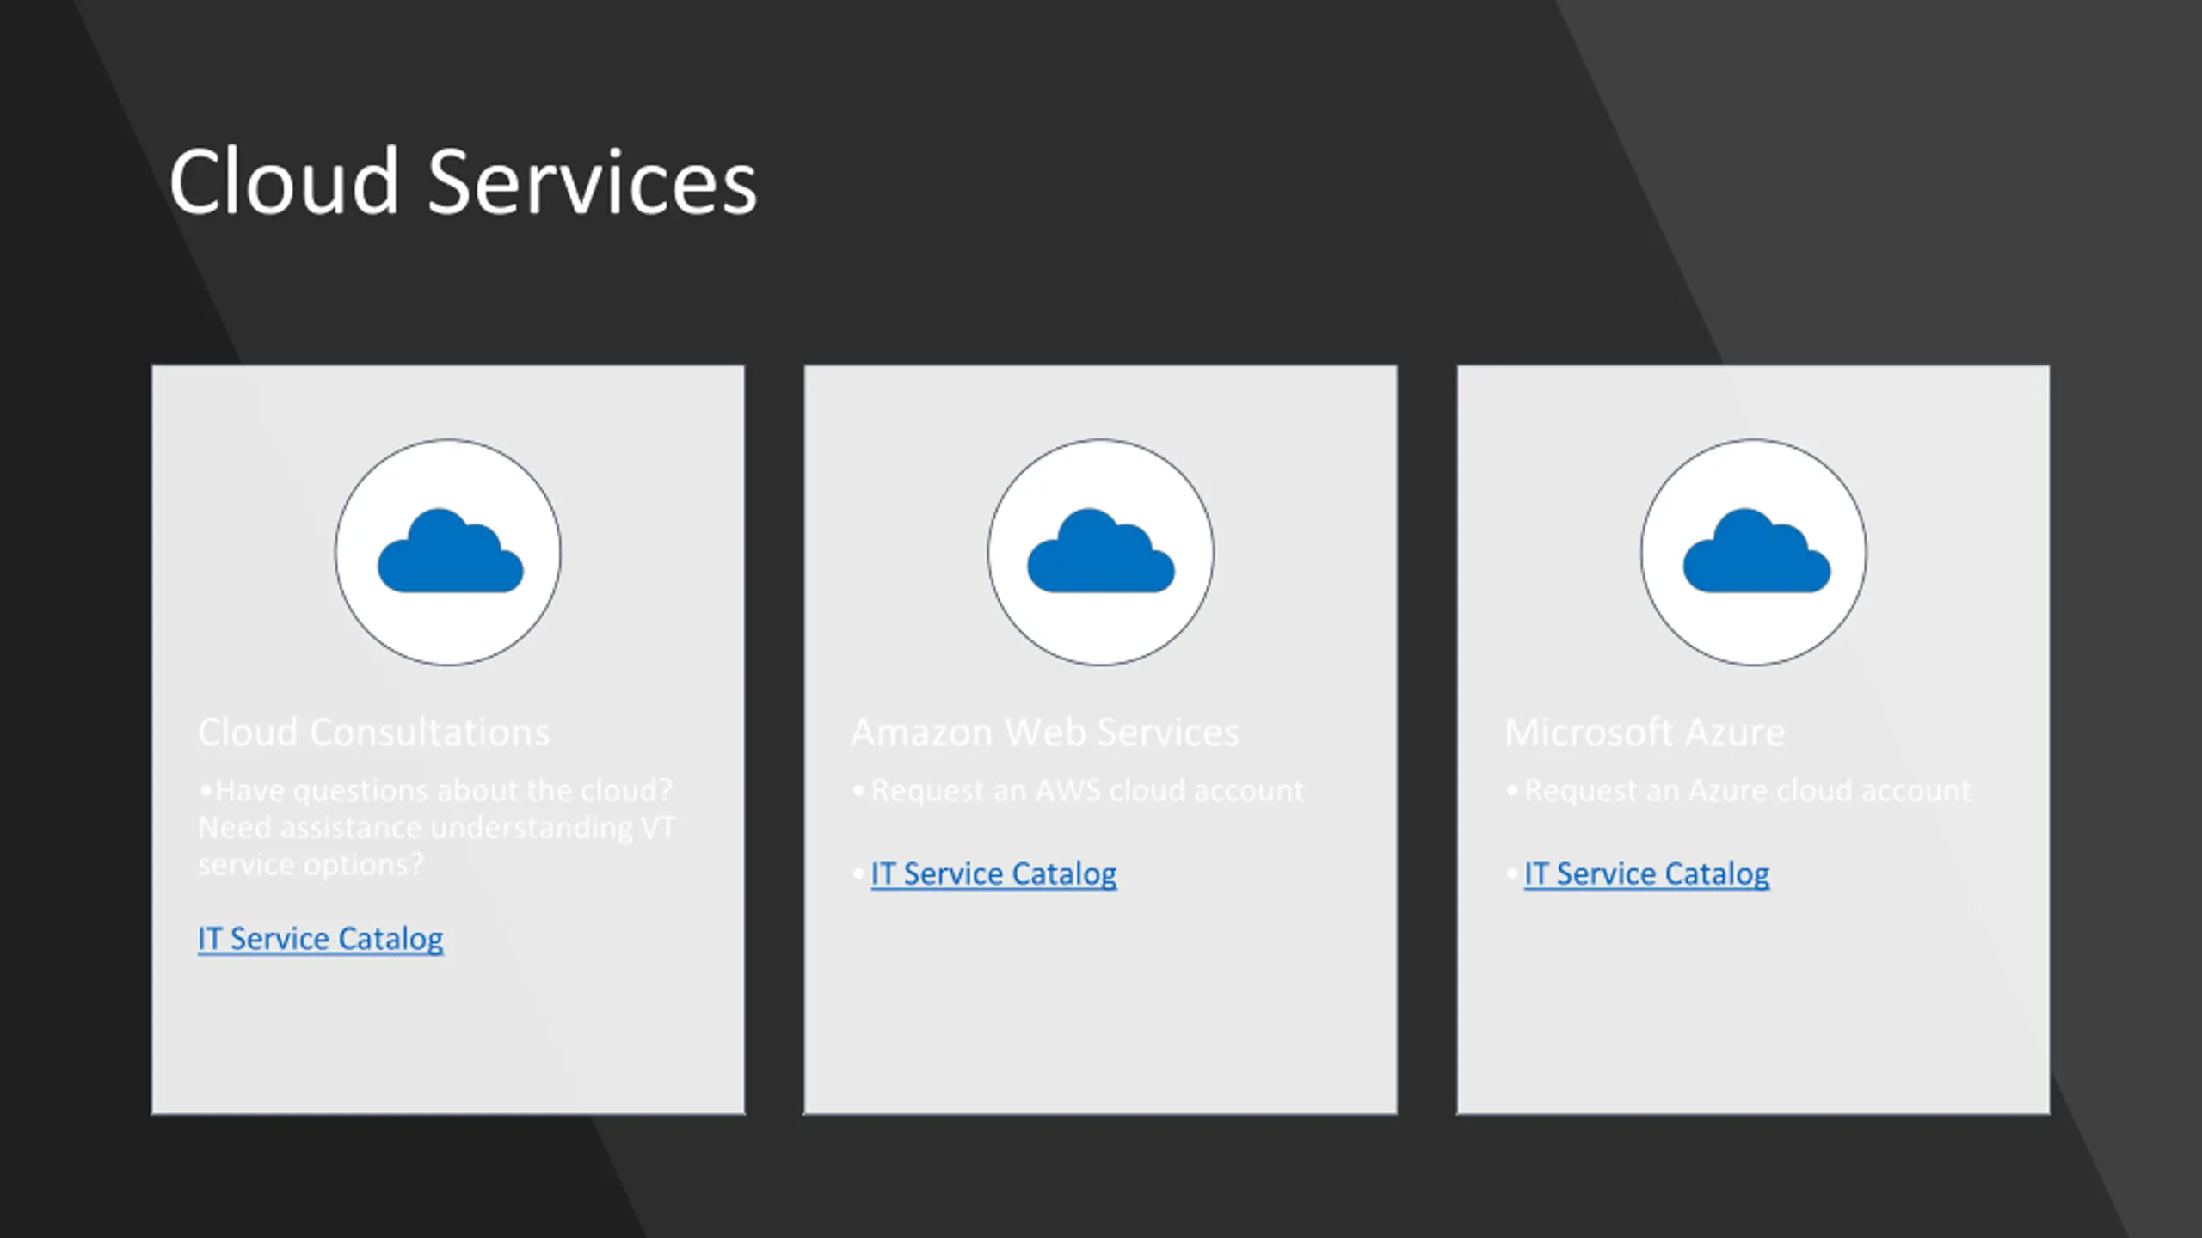Click the cloud icon above Amazon Web Services

click(x=1101, y=551)
